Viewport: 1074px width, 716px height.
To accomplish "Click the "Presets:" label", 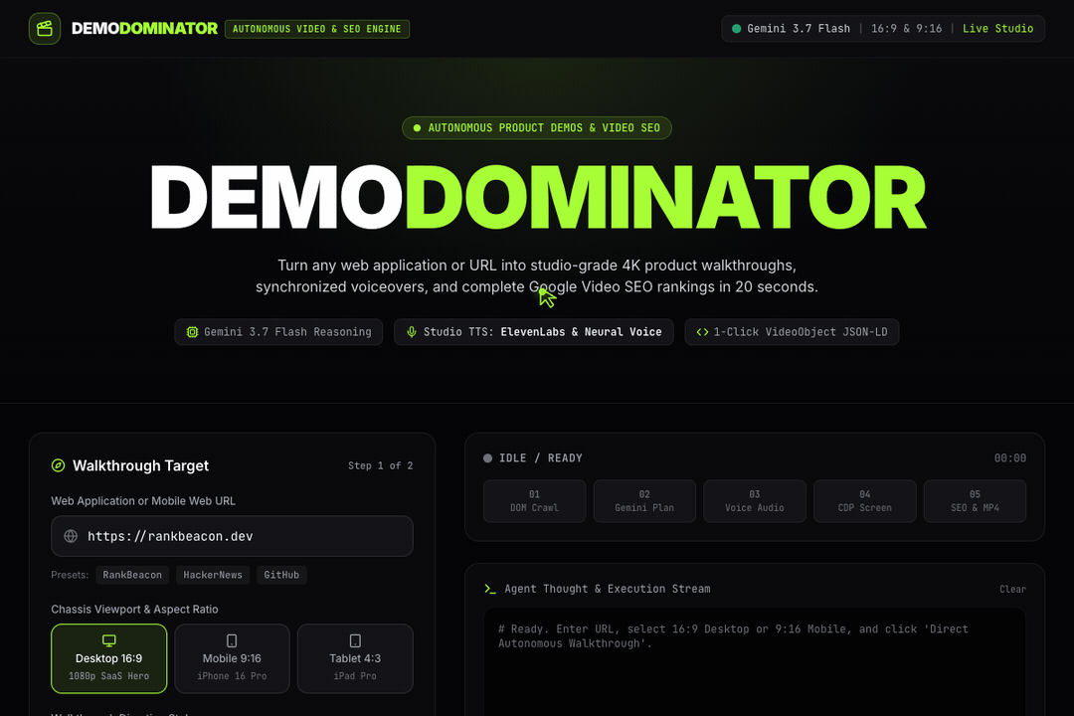I will click(70, 575).
